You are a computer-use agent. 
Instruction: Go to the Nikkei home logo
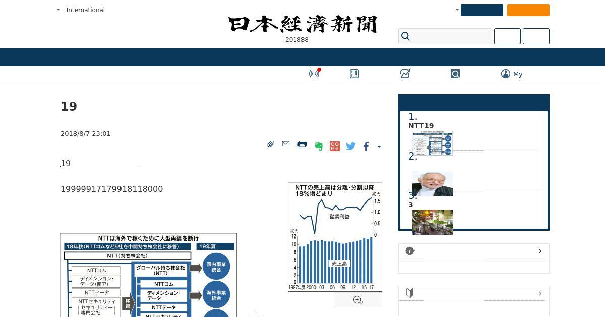(x=302, y=24)
